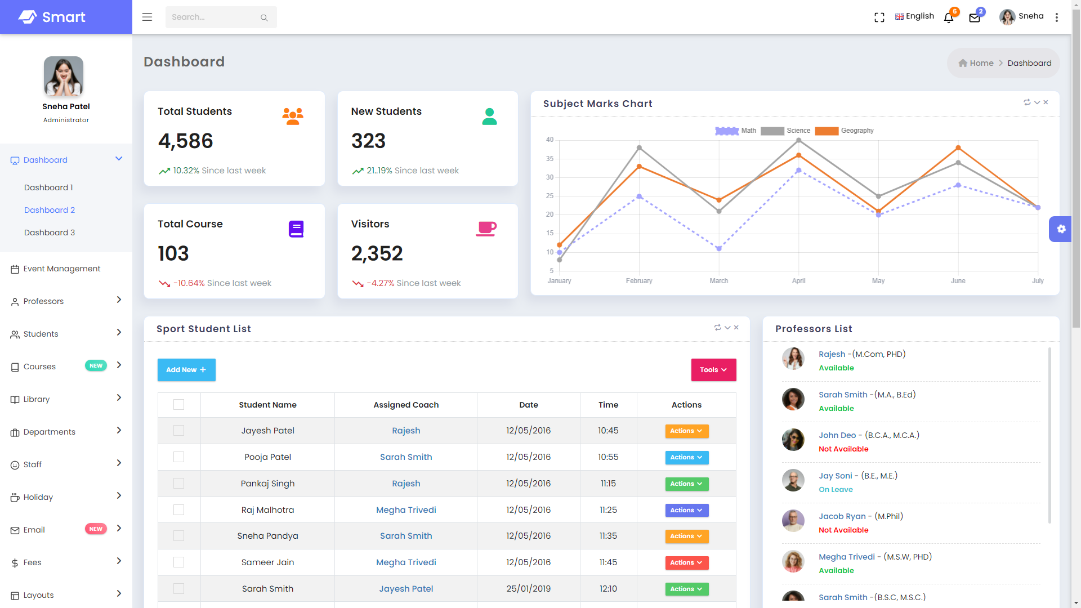Viewport: 1081px width, 608px height.
Task: Toggle the select-all checkbox in the table header
Action: coord(178,405)
